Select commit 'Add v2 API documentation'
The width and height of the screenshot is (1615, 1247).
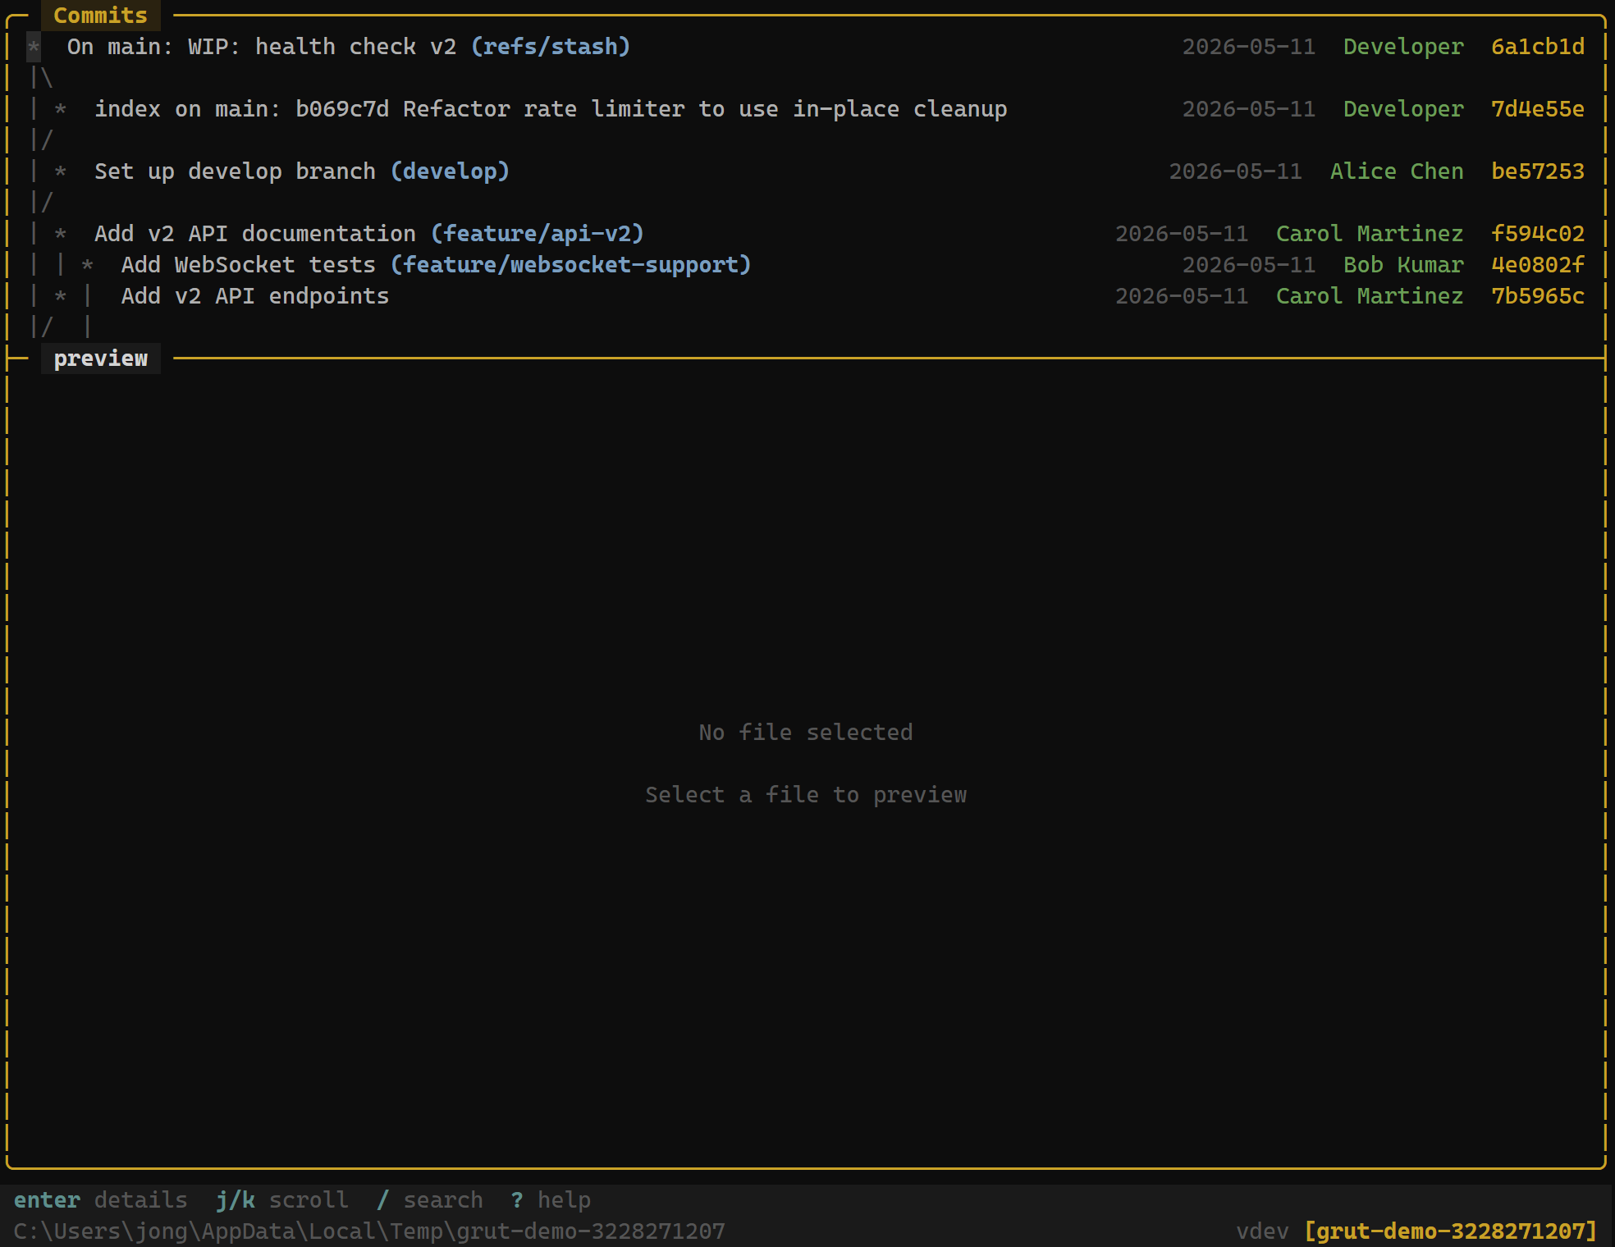tap(807, 234)
